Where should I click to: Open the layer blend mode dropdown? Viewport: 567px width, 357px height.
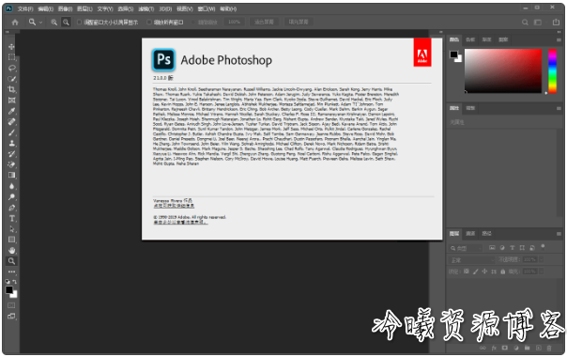(472, 259)
